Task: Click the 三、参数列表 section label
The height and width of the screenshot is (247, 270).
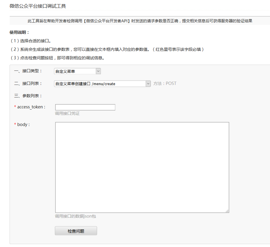Action: click(x=28, y=96)
